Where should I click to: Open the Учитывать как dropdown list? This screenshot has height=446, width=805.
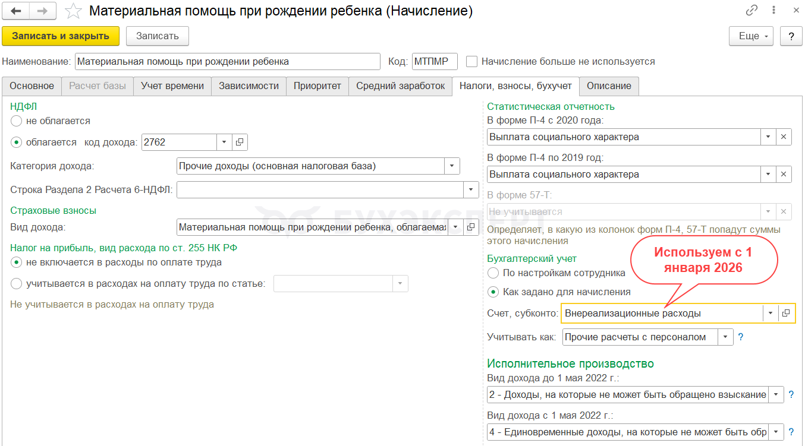click(725, 337)
